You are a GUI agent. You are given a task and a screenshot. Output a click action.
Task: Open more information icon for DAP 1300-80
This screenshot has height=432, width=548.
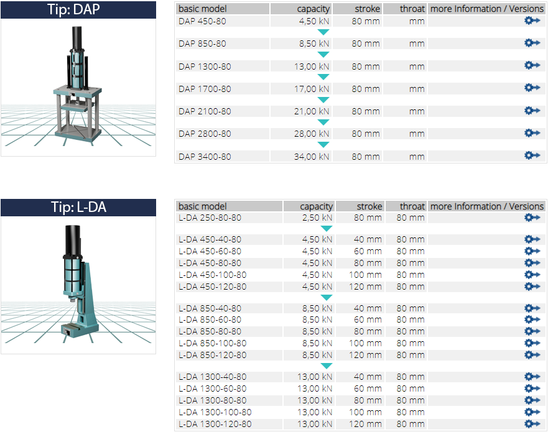coord(532,66)
